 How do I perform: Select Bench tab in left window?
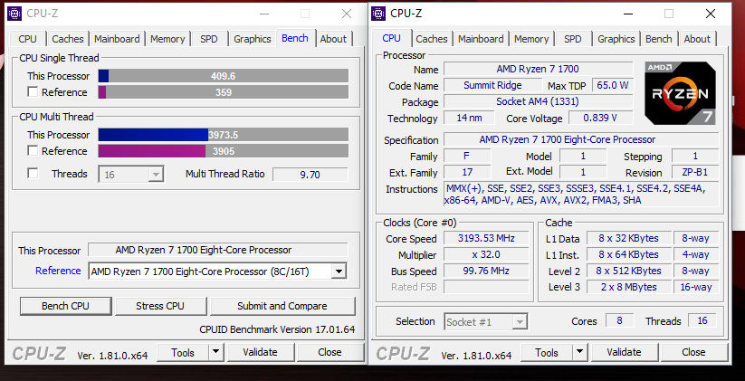click(x=295, y=38)
